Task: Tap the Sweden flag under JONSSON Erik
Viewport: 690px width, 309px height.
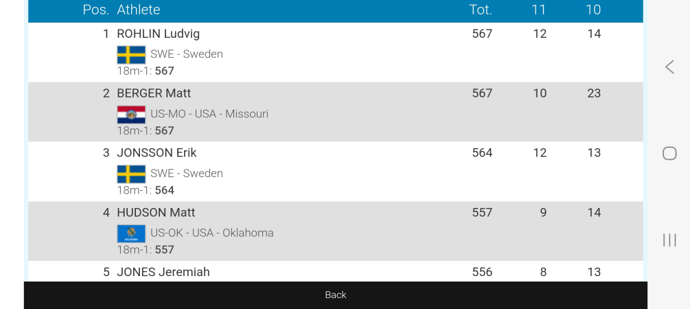Action: 131,174
